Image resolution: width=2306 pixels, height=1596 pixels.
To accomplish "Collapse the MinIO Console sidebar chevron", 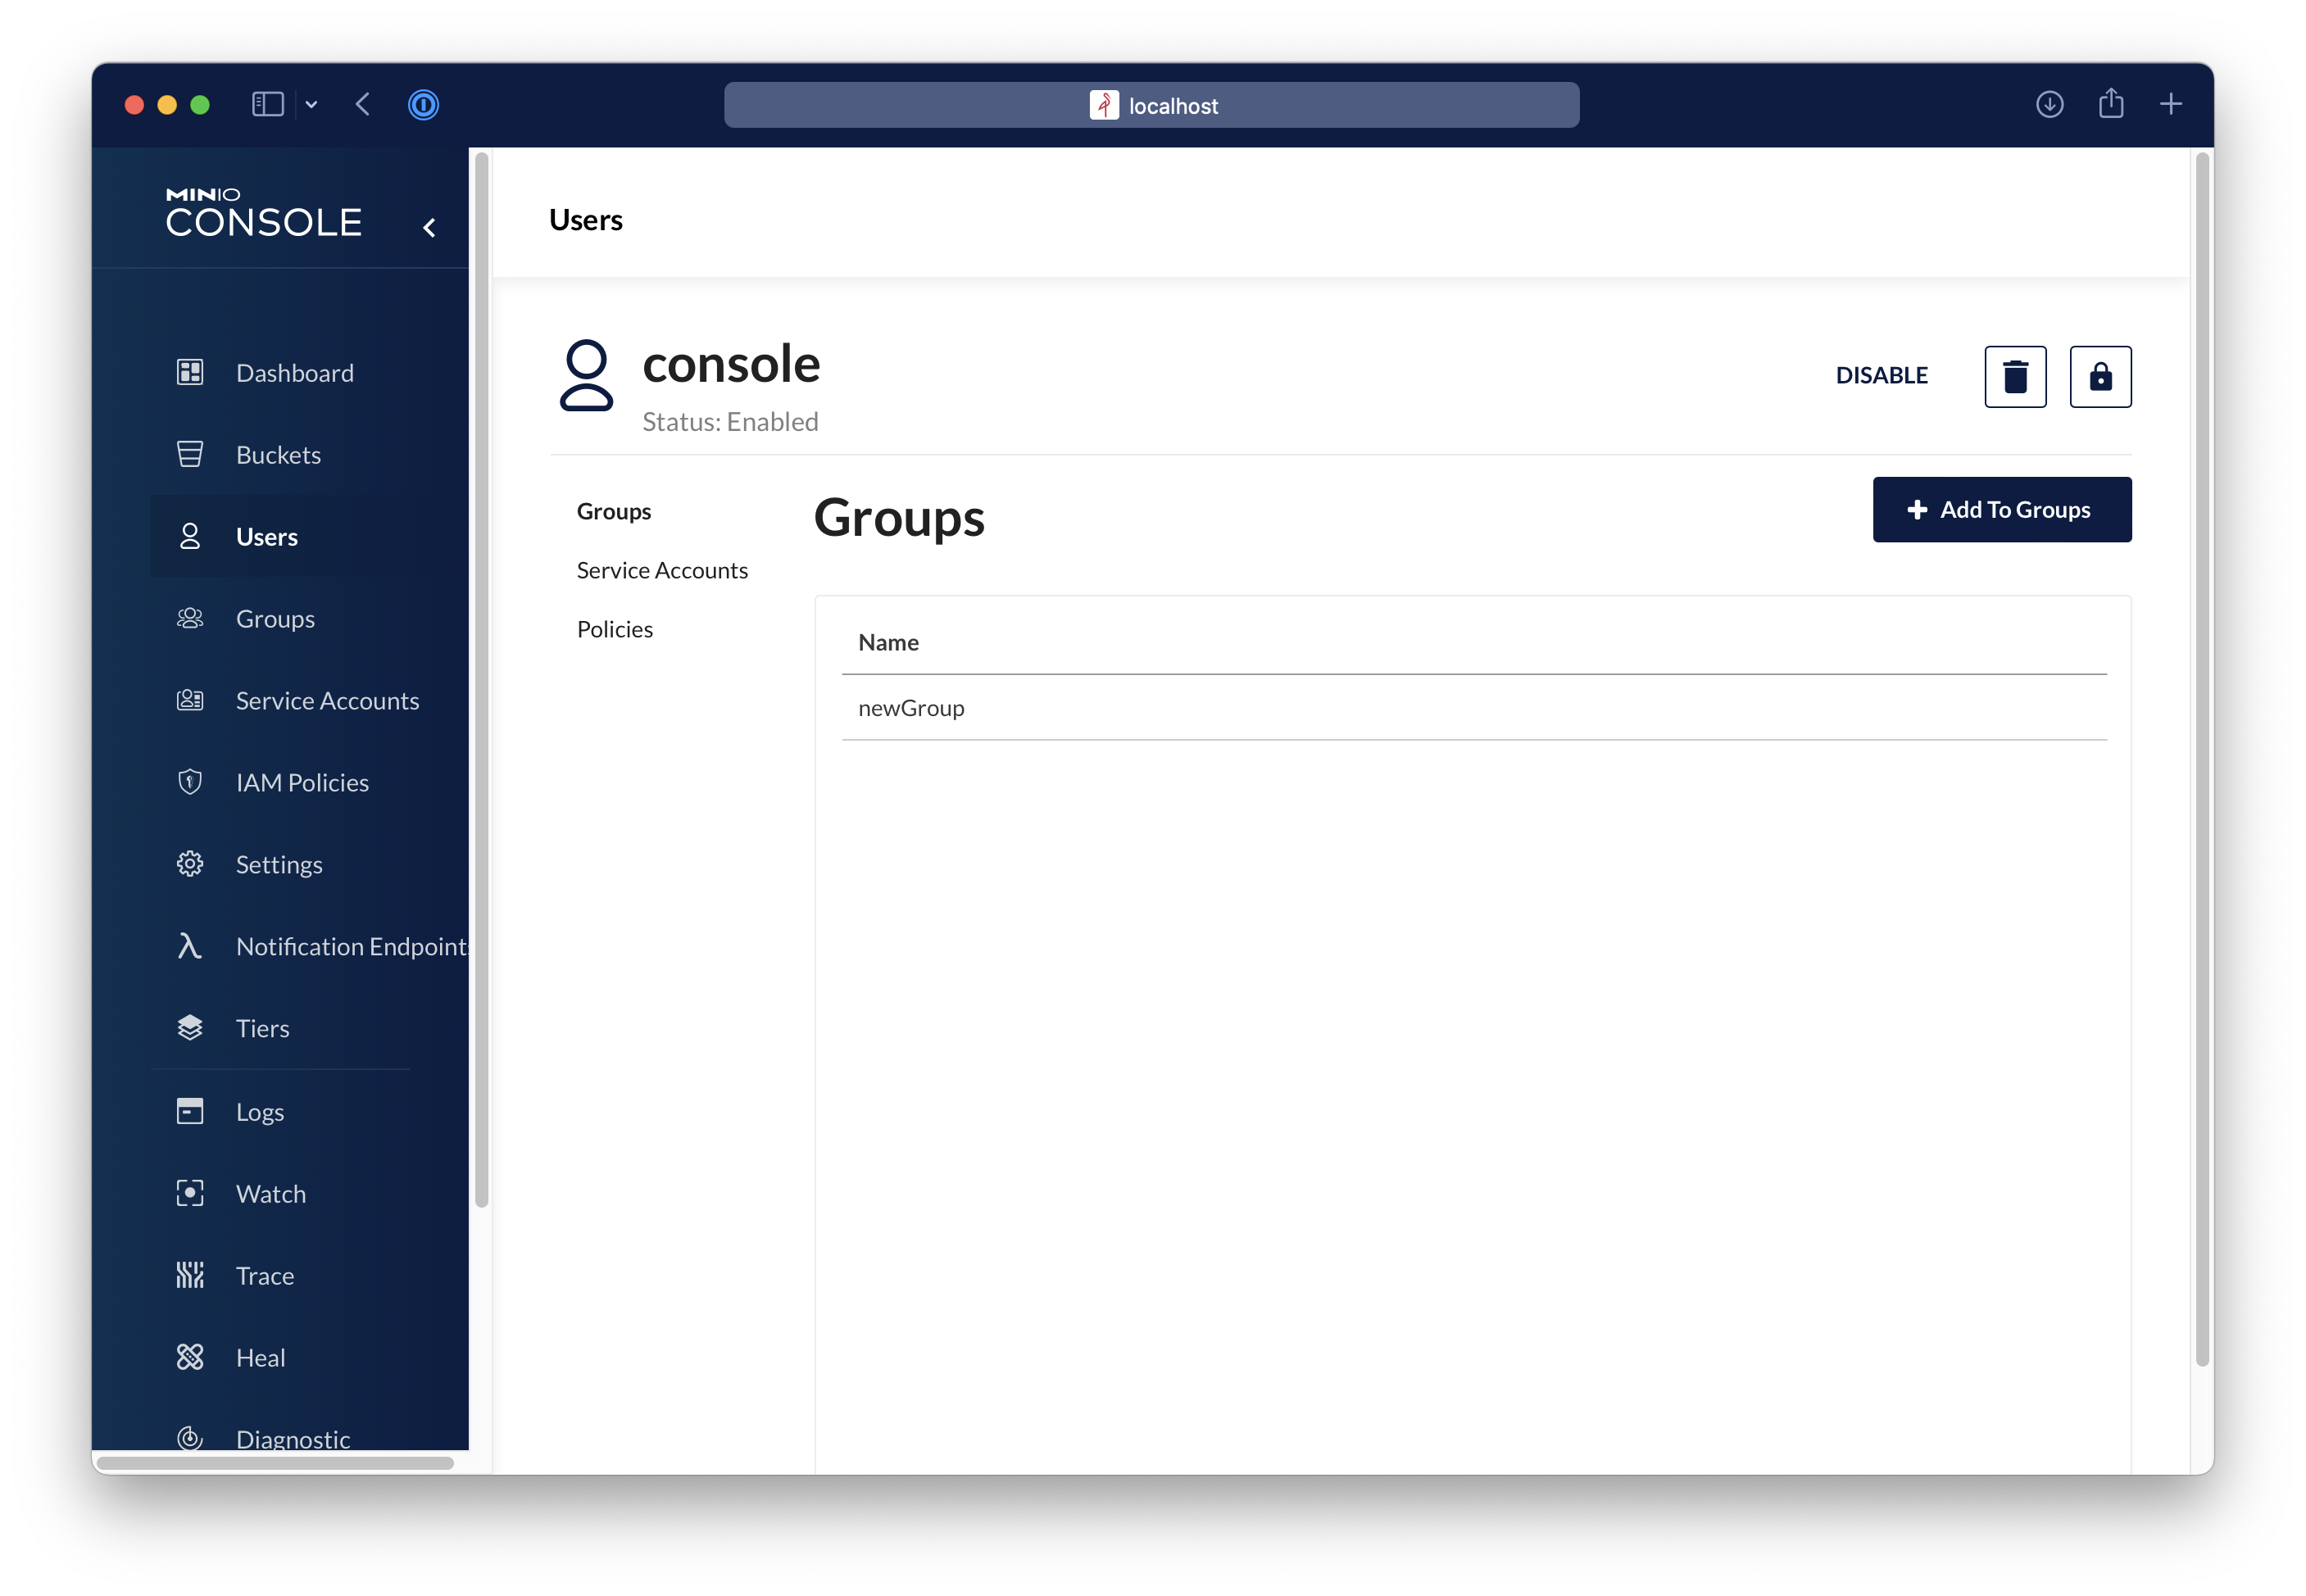I will [x=430, y=228].
